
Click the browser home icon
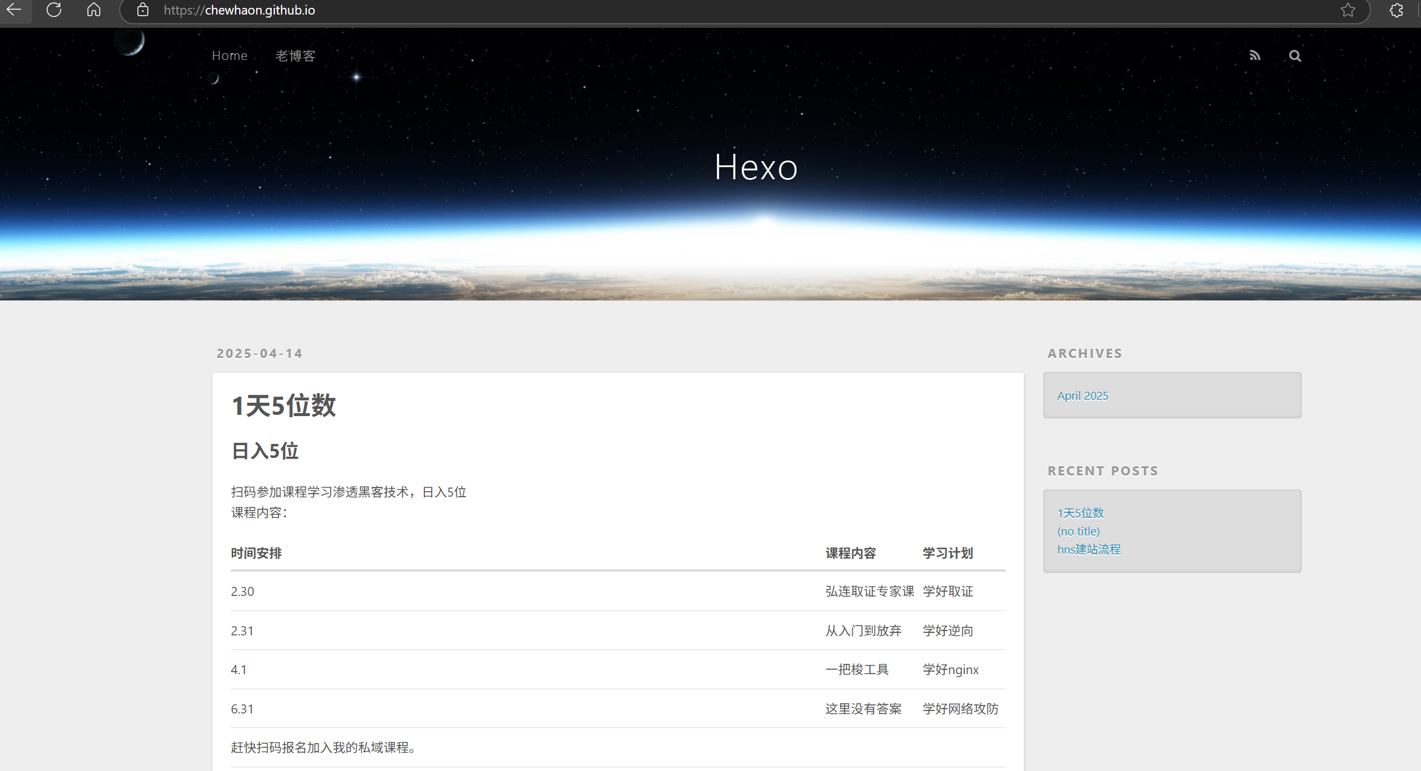(x=94, y=10)
